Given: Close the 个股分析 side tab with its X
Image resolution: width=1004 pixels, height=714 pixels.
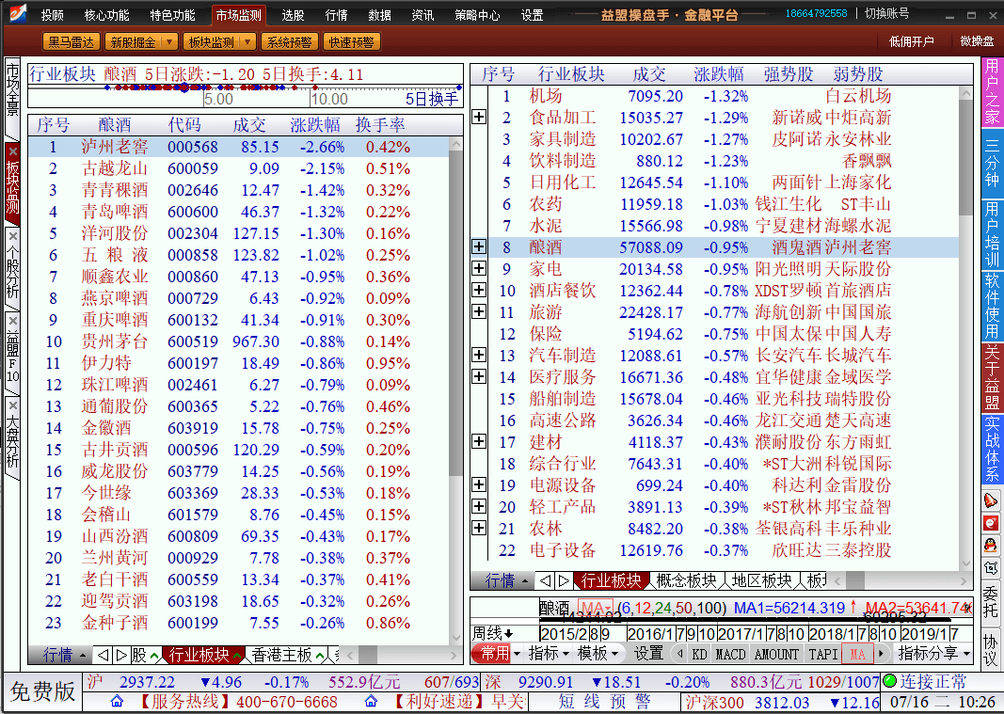Looking at the screenshot, I should click(13, 236).
